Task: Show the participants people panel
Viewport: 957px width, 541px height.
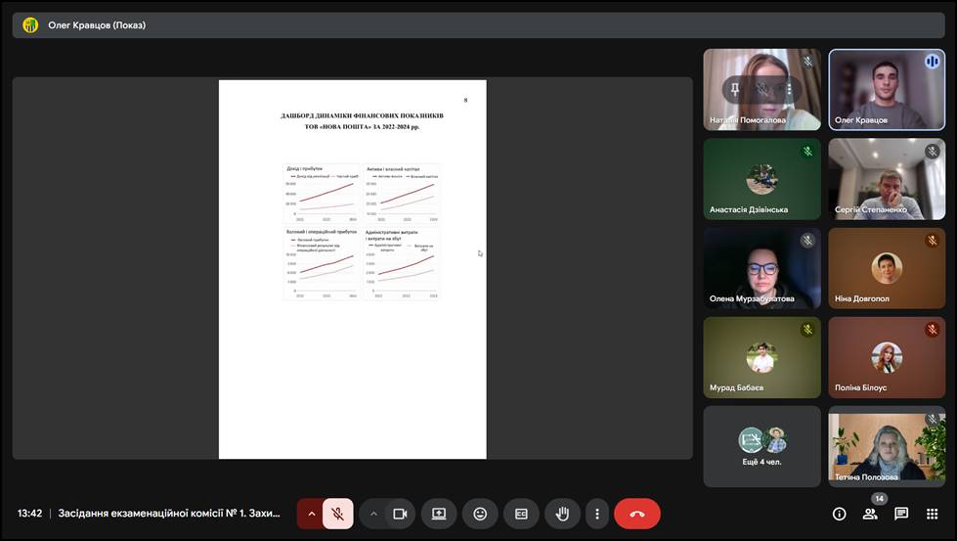Action: 869,514
